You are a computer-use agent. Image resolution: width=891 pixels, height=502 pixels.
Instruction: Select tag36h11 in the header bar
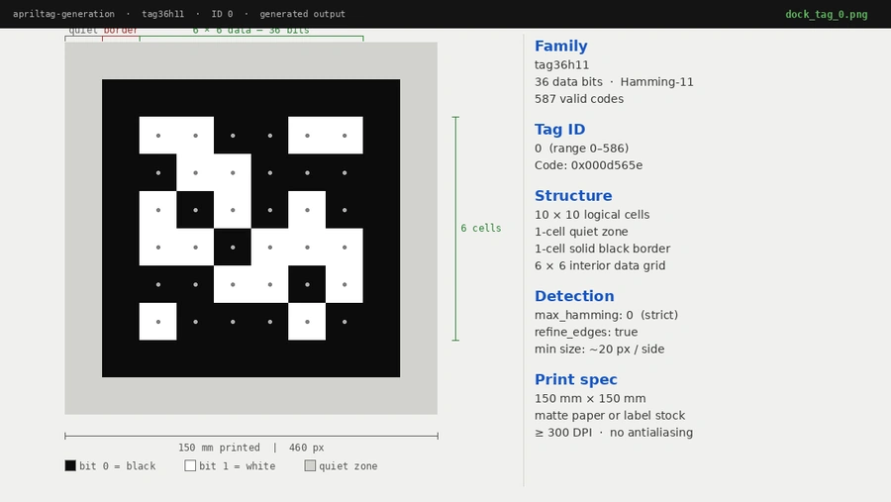tap(162, 14)
